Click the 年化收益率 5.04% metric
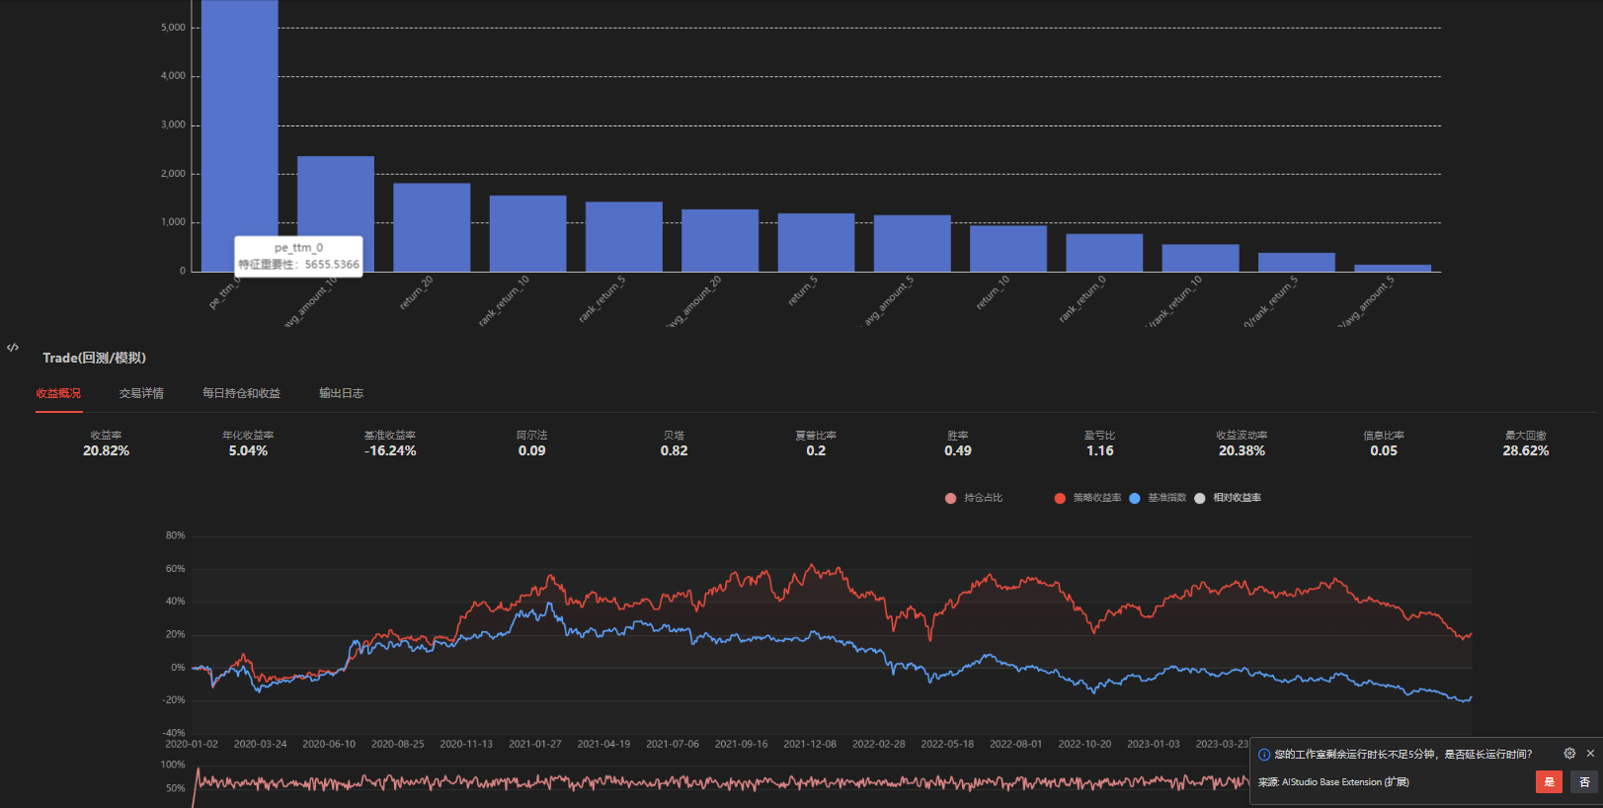This screenshot has width=1603, height=808. pyautogui.click(x=248, y=444)
